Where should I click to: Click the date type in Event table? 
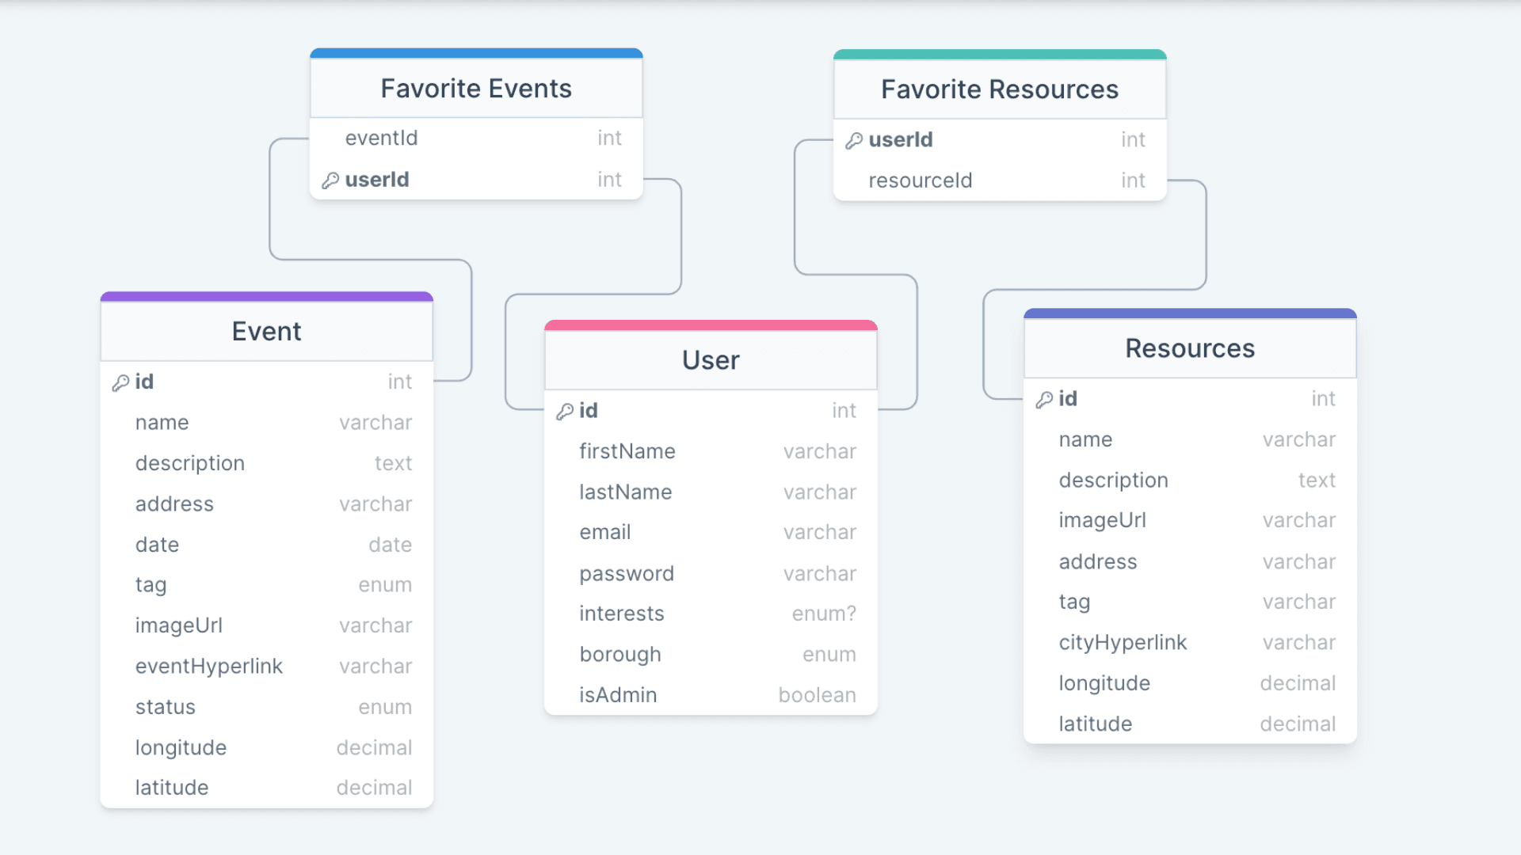[390, 545]
